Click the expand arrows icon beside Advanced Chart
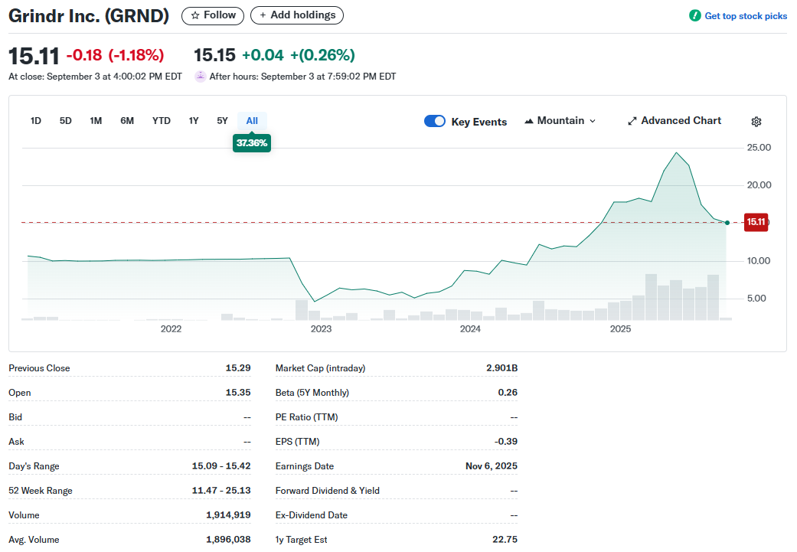The width and height of the screenshot is (797, 552). point(632,121)
